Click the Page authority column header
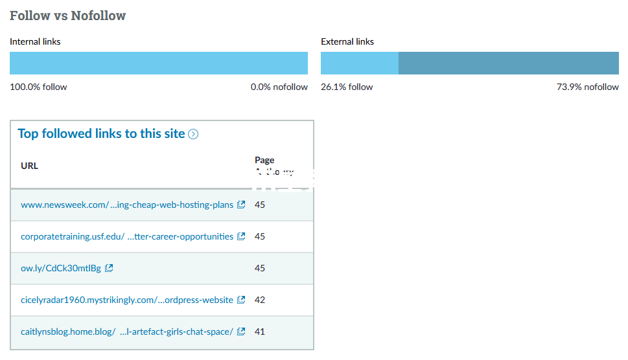 (274, 166)
